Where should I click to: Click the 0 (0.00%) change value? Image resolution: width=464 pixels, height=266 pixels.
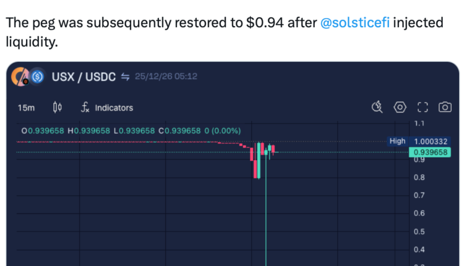pos(222,131)
